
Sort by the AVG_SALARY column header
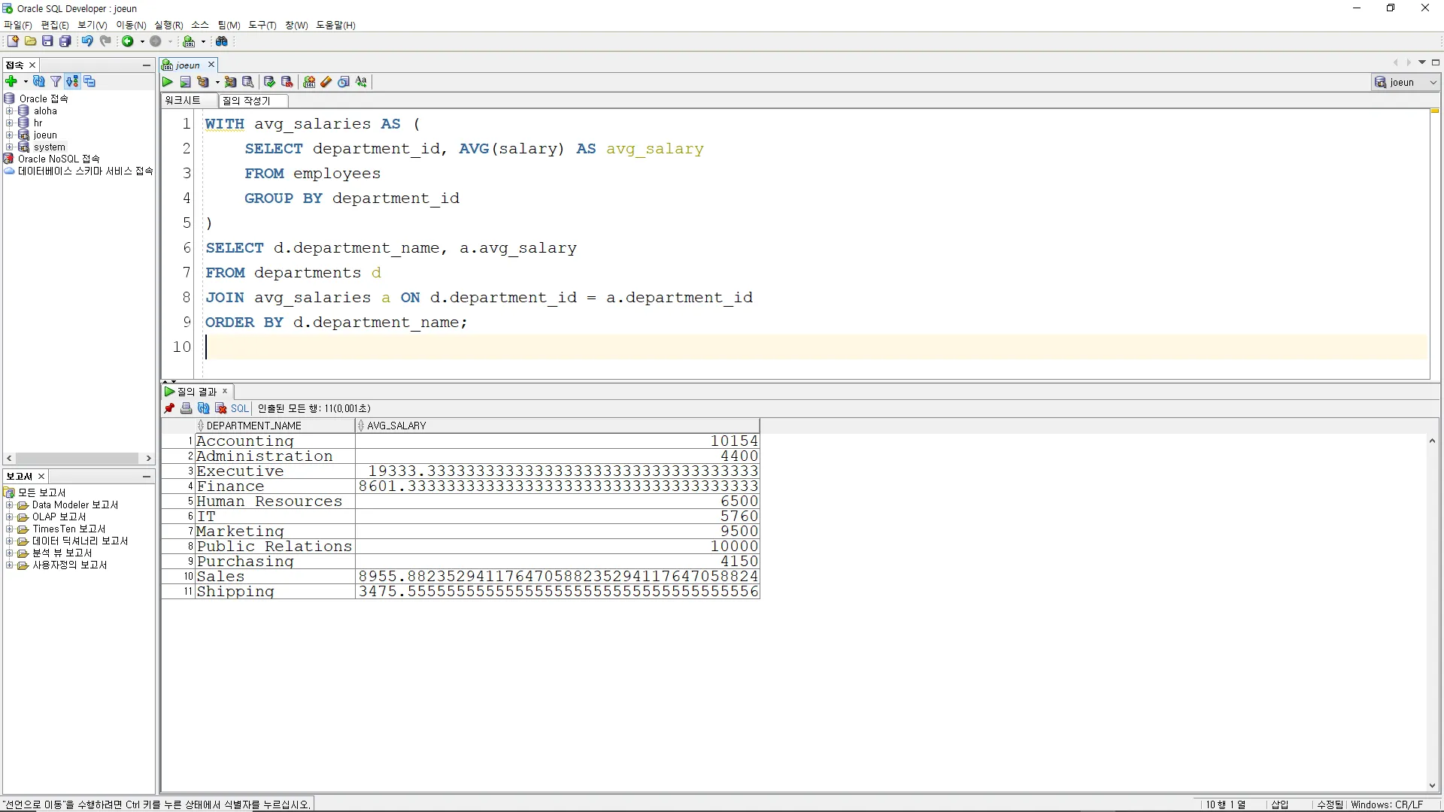pyautogui.click(x=397, y=426)
